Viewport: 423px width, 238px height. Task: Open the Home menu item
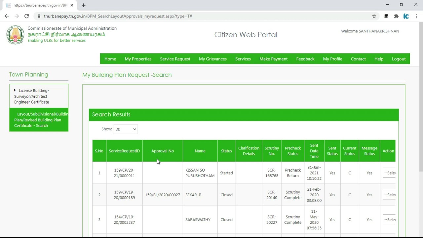pyautogui.click(x=110, y=59)
